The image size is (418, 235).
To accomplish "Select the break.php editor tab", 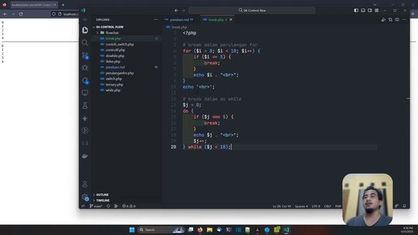I will point(216,20).
